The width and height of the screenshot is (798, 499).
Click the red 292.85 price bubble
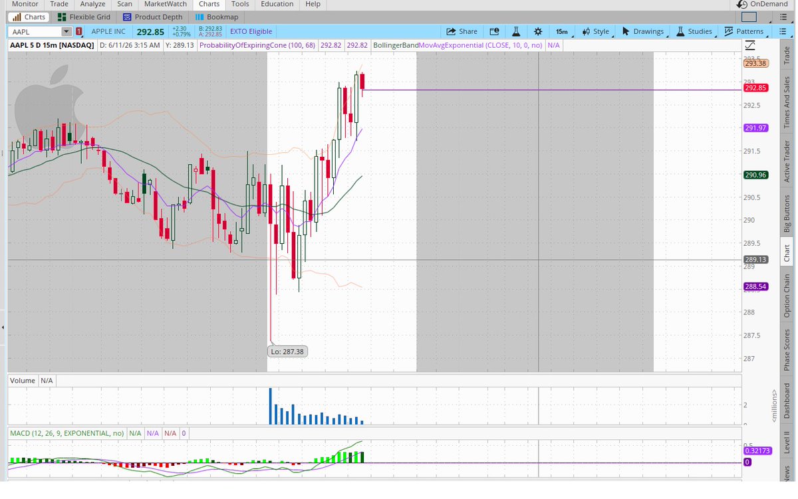(756, 88)
